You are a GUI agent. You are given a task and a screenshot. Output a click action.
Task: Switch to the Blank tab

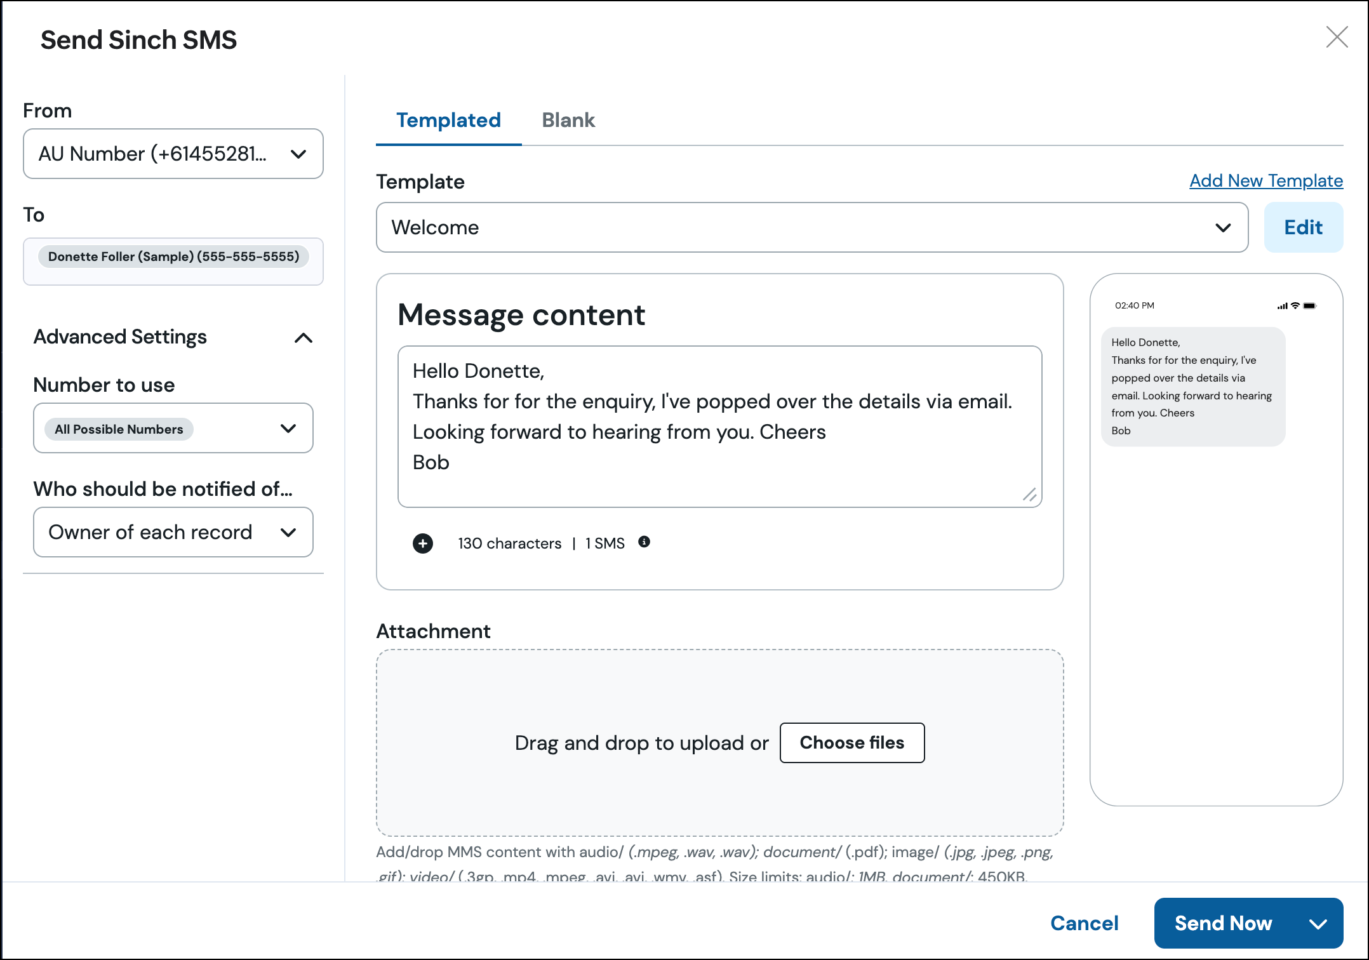(568, 120)
